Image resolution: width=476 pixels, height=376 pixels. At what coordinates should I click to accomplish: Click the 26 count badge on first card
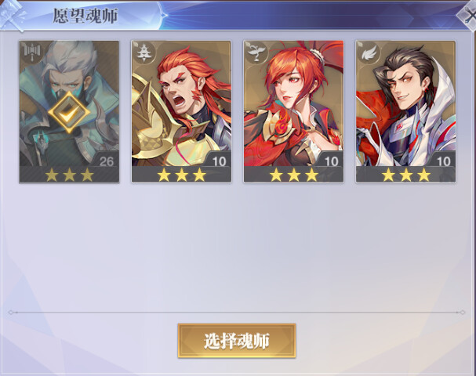click(x=107, y=161)
